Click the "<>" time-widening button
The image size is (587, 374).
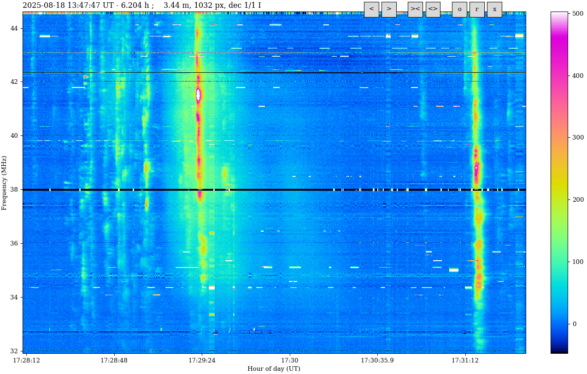(433, 9)
